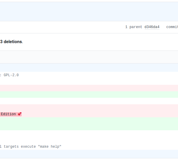
Task: Click the "1 parent" text
Action: (x=133, y=27)
